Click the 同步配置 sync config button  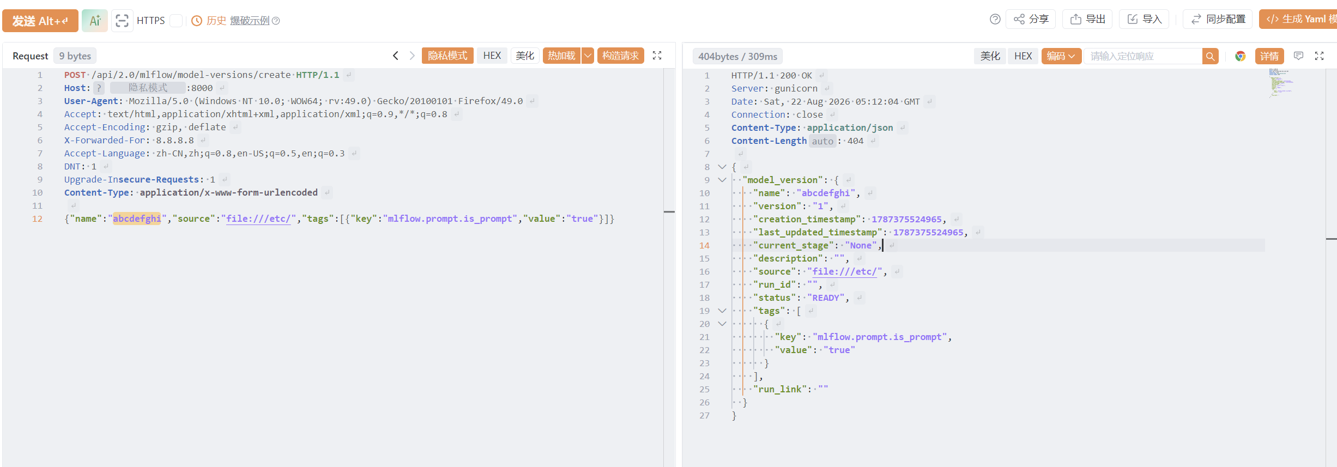pyautogui.click(x=1218, y=20)
